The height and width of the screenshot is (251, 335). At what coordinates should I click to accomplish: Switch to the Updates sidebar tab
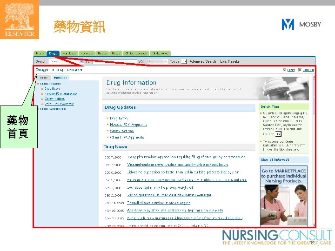[x=60, y=78]
